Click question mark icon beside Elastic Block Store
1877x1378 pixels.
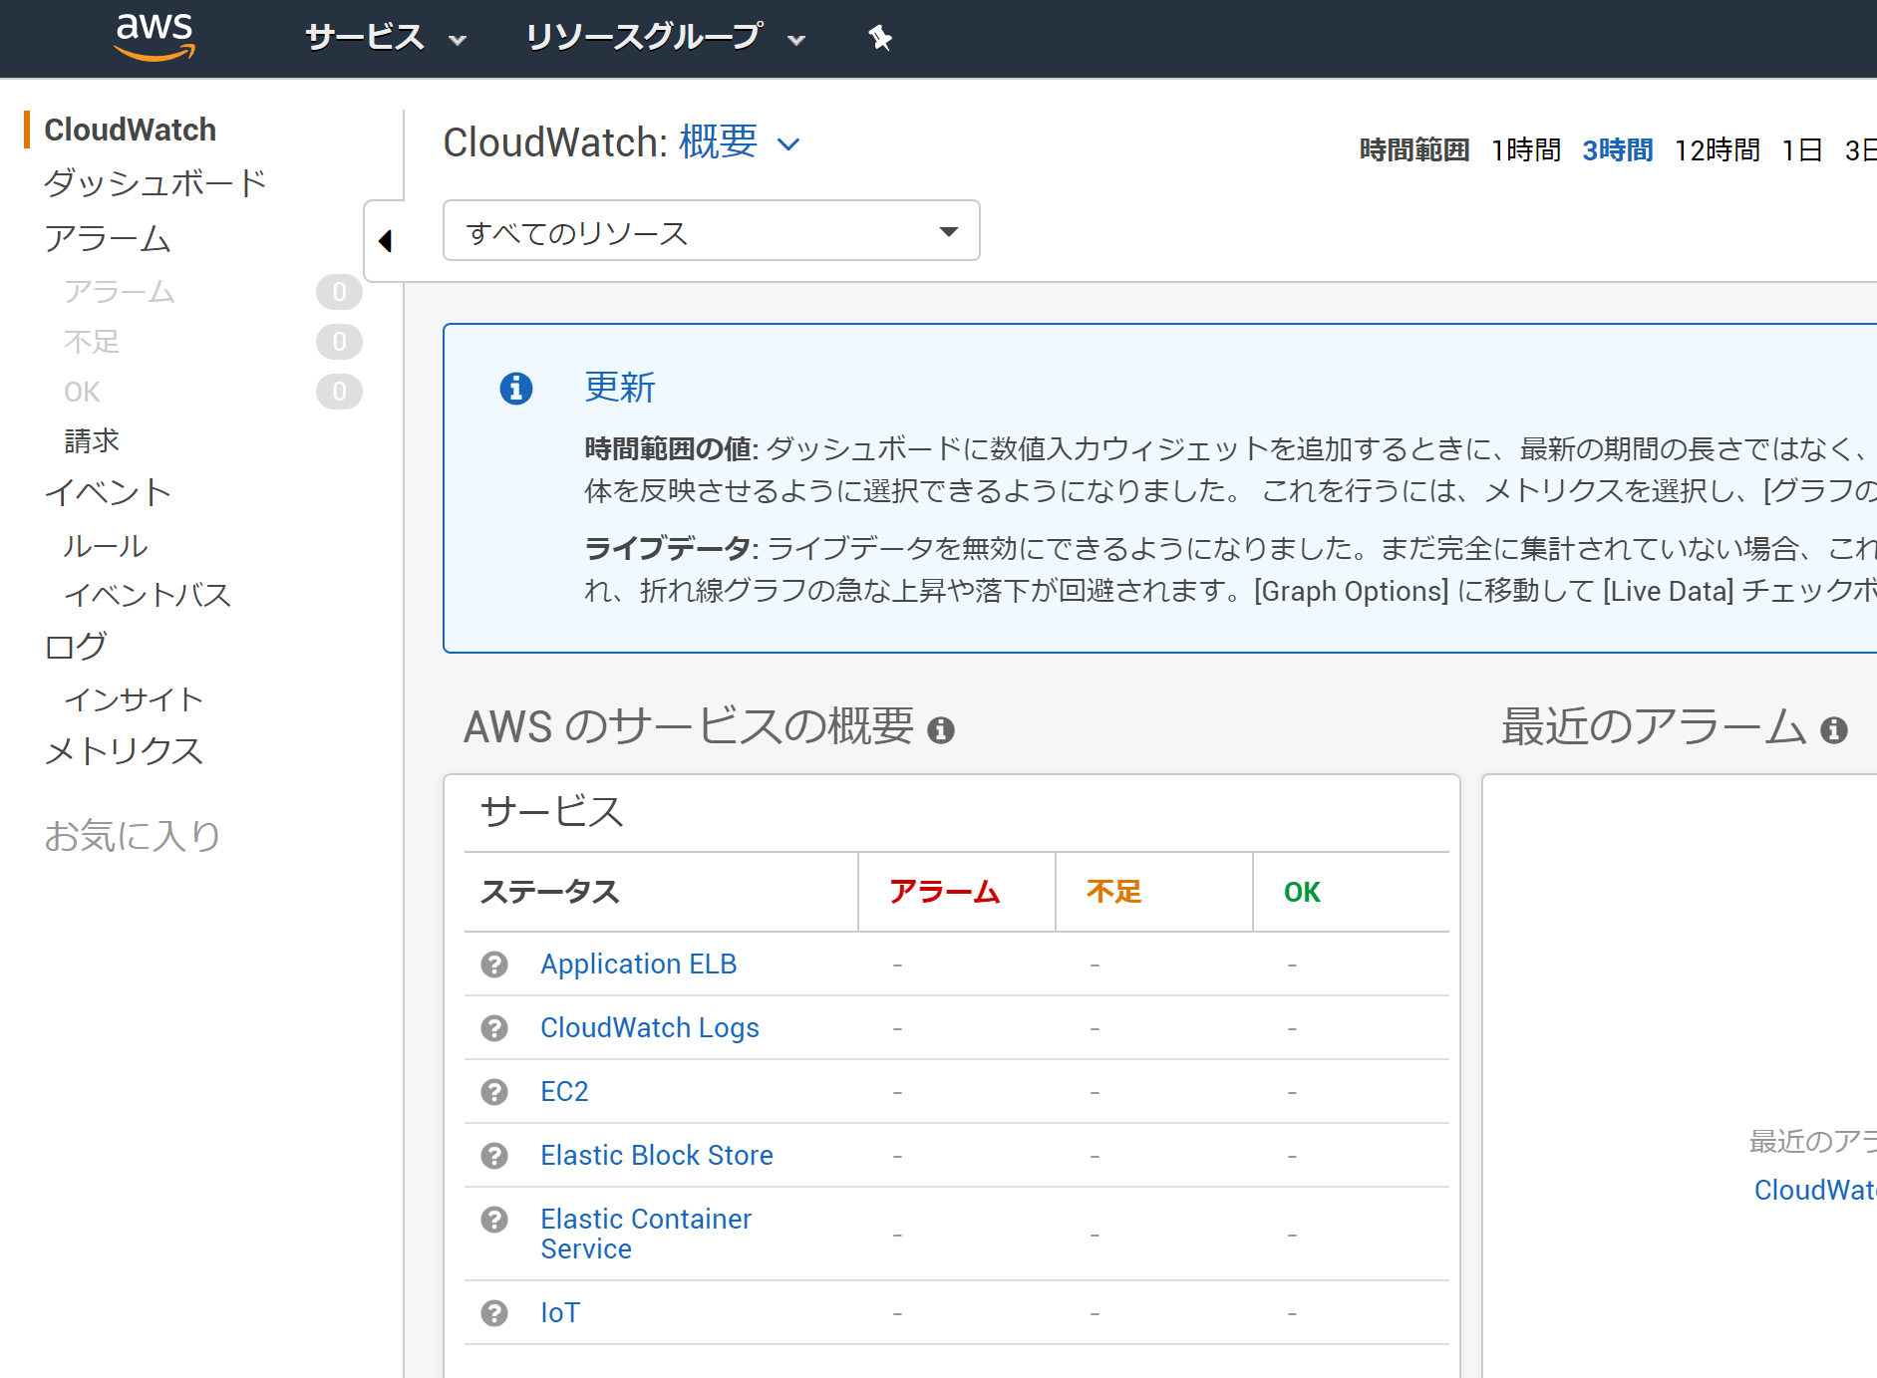coord(494,1156)
